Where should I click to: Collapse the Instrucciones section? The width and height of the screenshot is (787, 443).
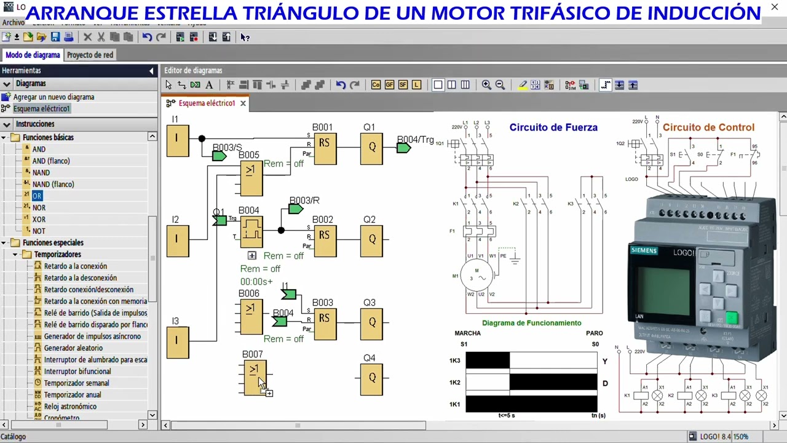[6, 124]
